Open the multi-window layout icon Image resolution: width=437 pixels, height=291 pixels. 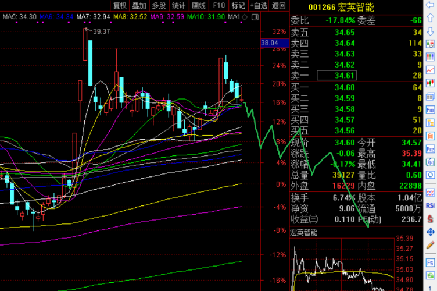(430, 97)
